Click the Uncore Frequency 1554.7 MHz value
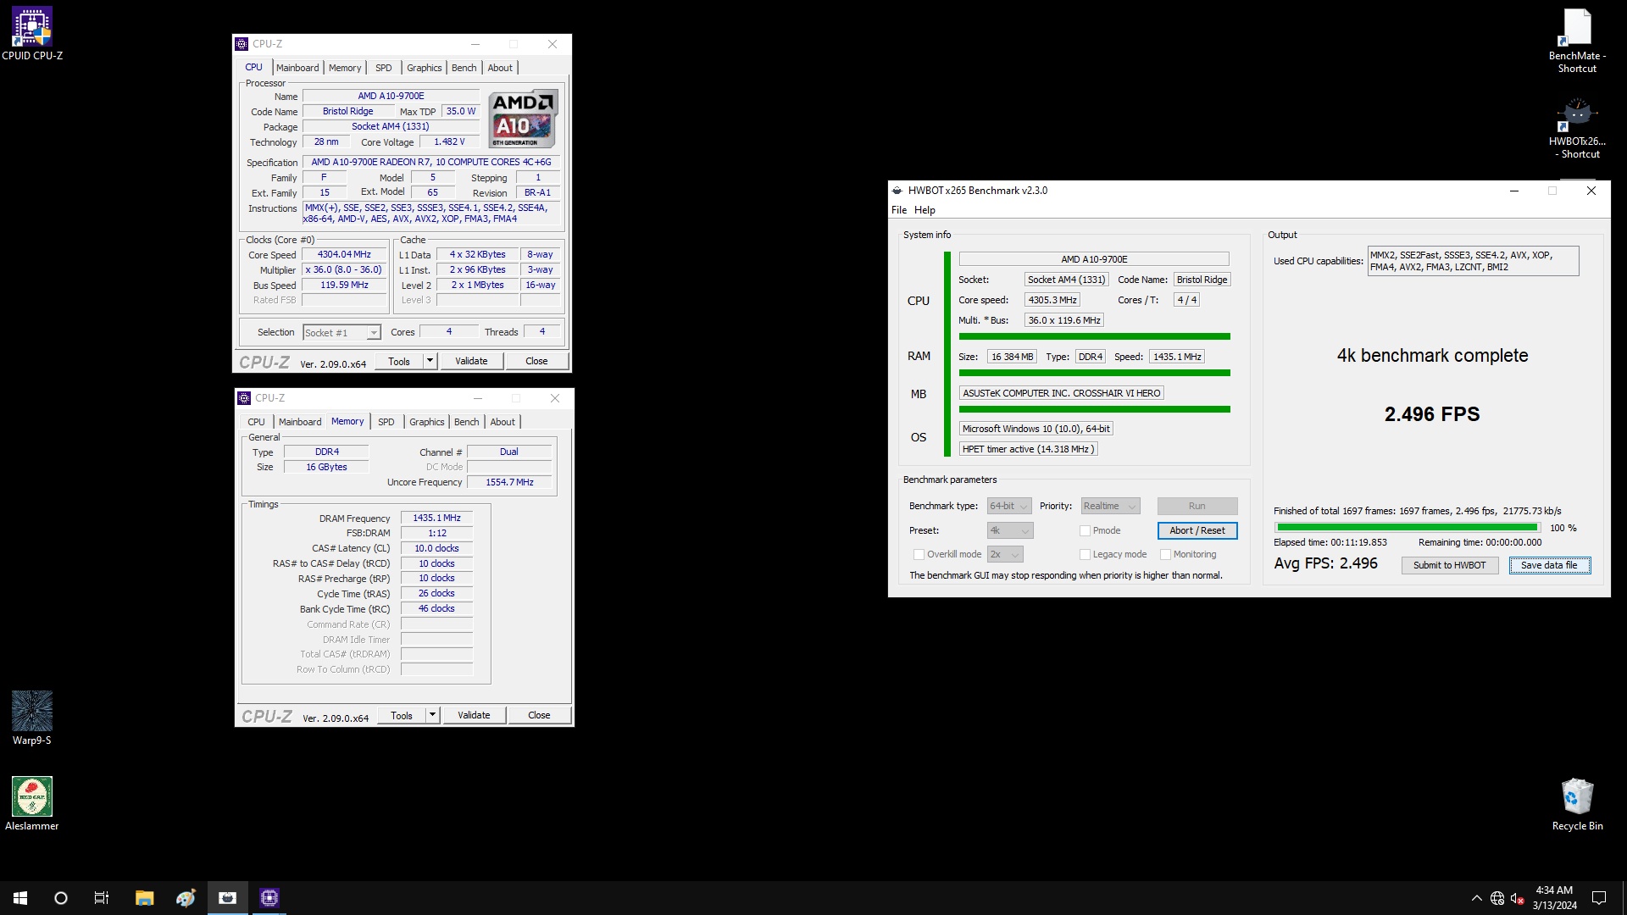 (509, 482)
